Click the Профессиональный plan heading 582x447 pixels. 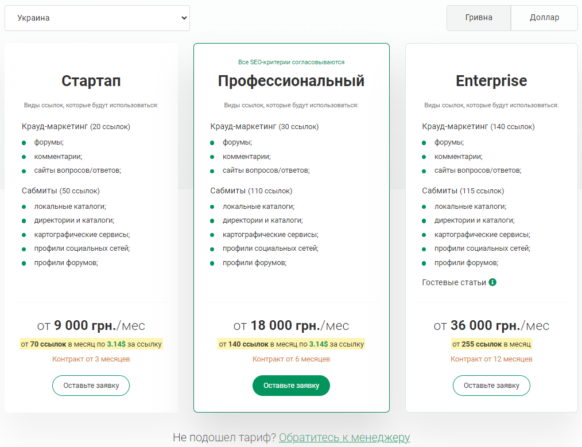click(291, 81)
